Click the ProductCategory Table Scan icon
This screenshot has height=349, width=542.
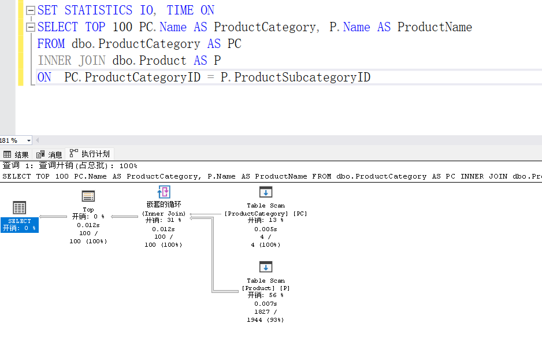tap(266, 192)
